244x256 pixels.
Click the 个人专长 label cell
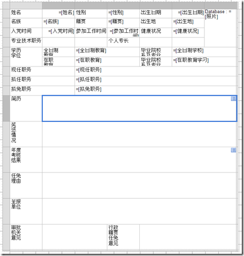point(123,42)
